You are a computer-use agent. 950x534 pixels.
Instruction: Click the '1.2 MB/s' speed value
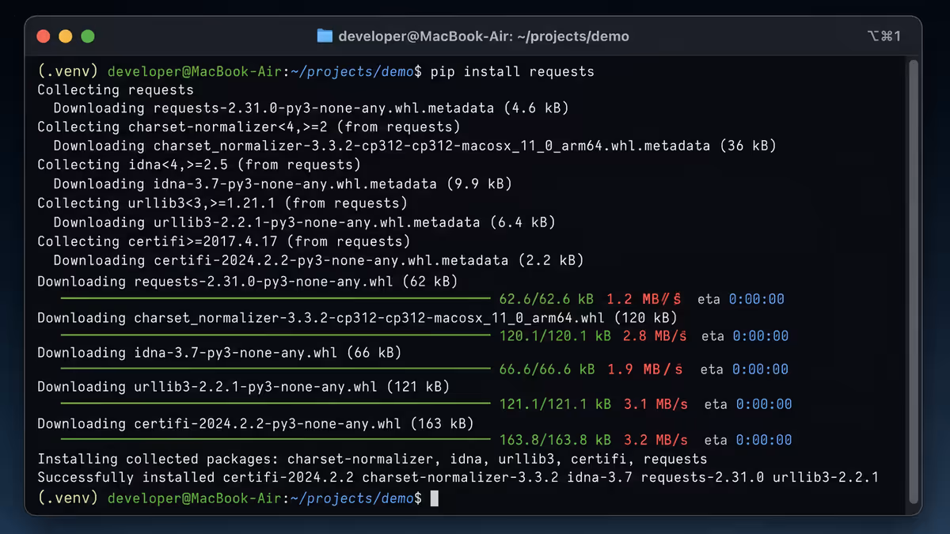644,299
